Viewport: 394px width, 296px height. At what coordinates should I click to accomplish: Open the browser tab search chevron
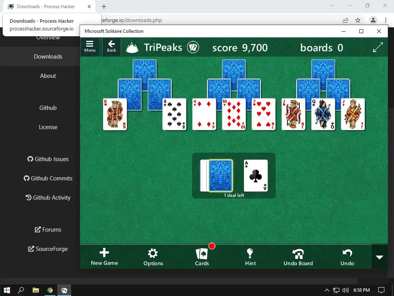(332, 5)
